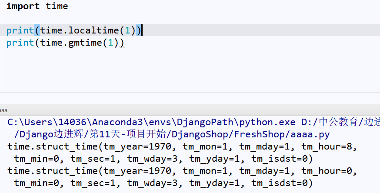Click the 'aaaa.py' script path line
The height and width of the screenshot is (193, 380).
(172, 134)
